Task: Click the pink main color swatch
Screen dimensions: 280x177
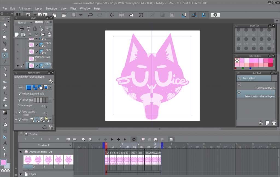Action: click(4, 163)
